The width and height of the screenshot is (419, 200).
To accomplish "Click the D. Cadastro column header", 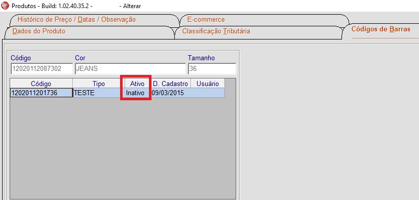I will click(x=170, y=84).
